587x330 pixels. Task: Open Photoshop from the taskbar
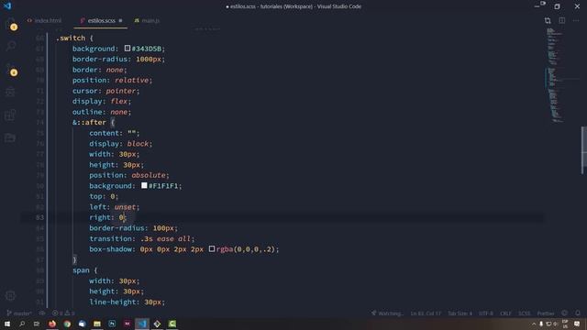click(x=112, y=324)
